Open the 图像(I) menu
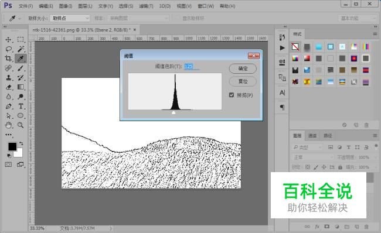 66,6
